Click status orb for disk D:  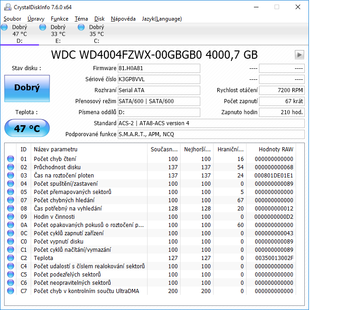pyautogui.click(x=4, y=27)
